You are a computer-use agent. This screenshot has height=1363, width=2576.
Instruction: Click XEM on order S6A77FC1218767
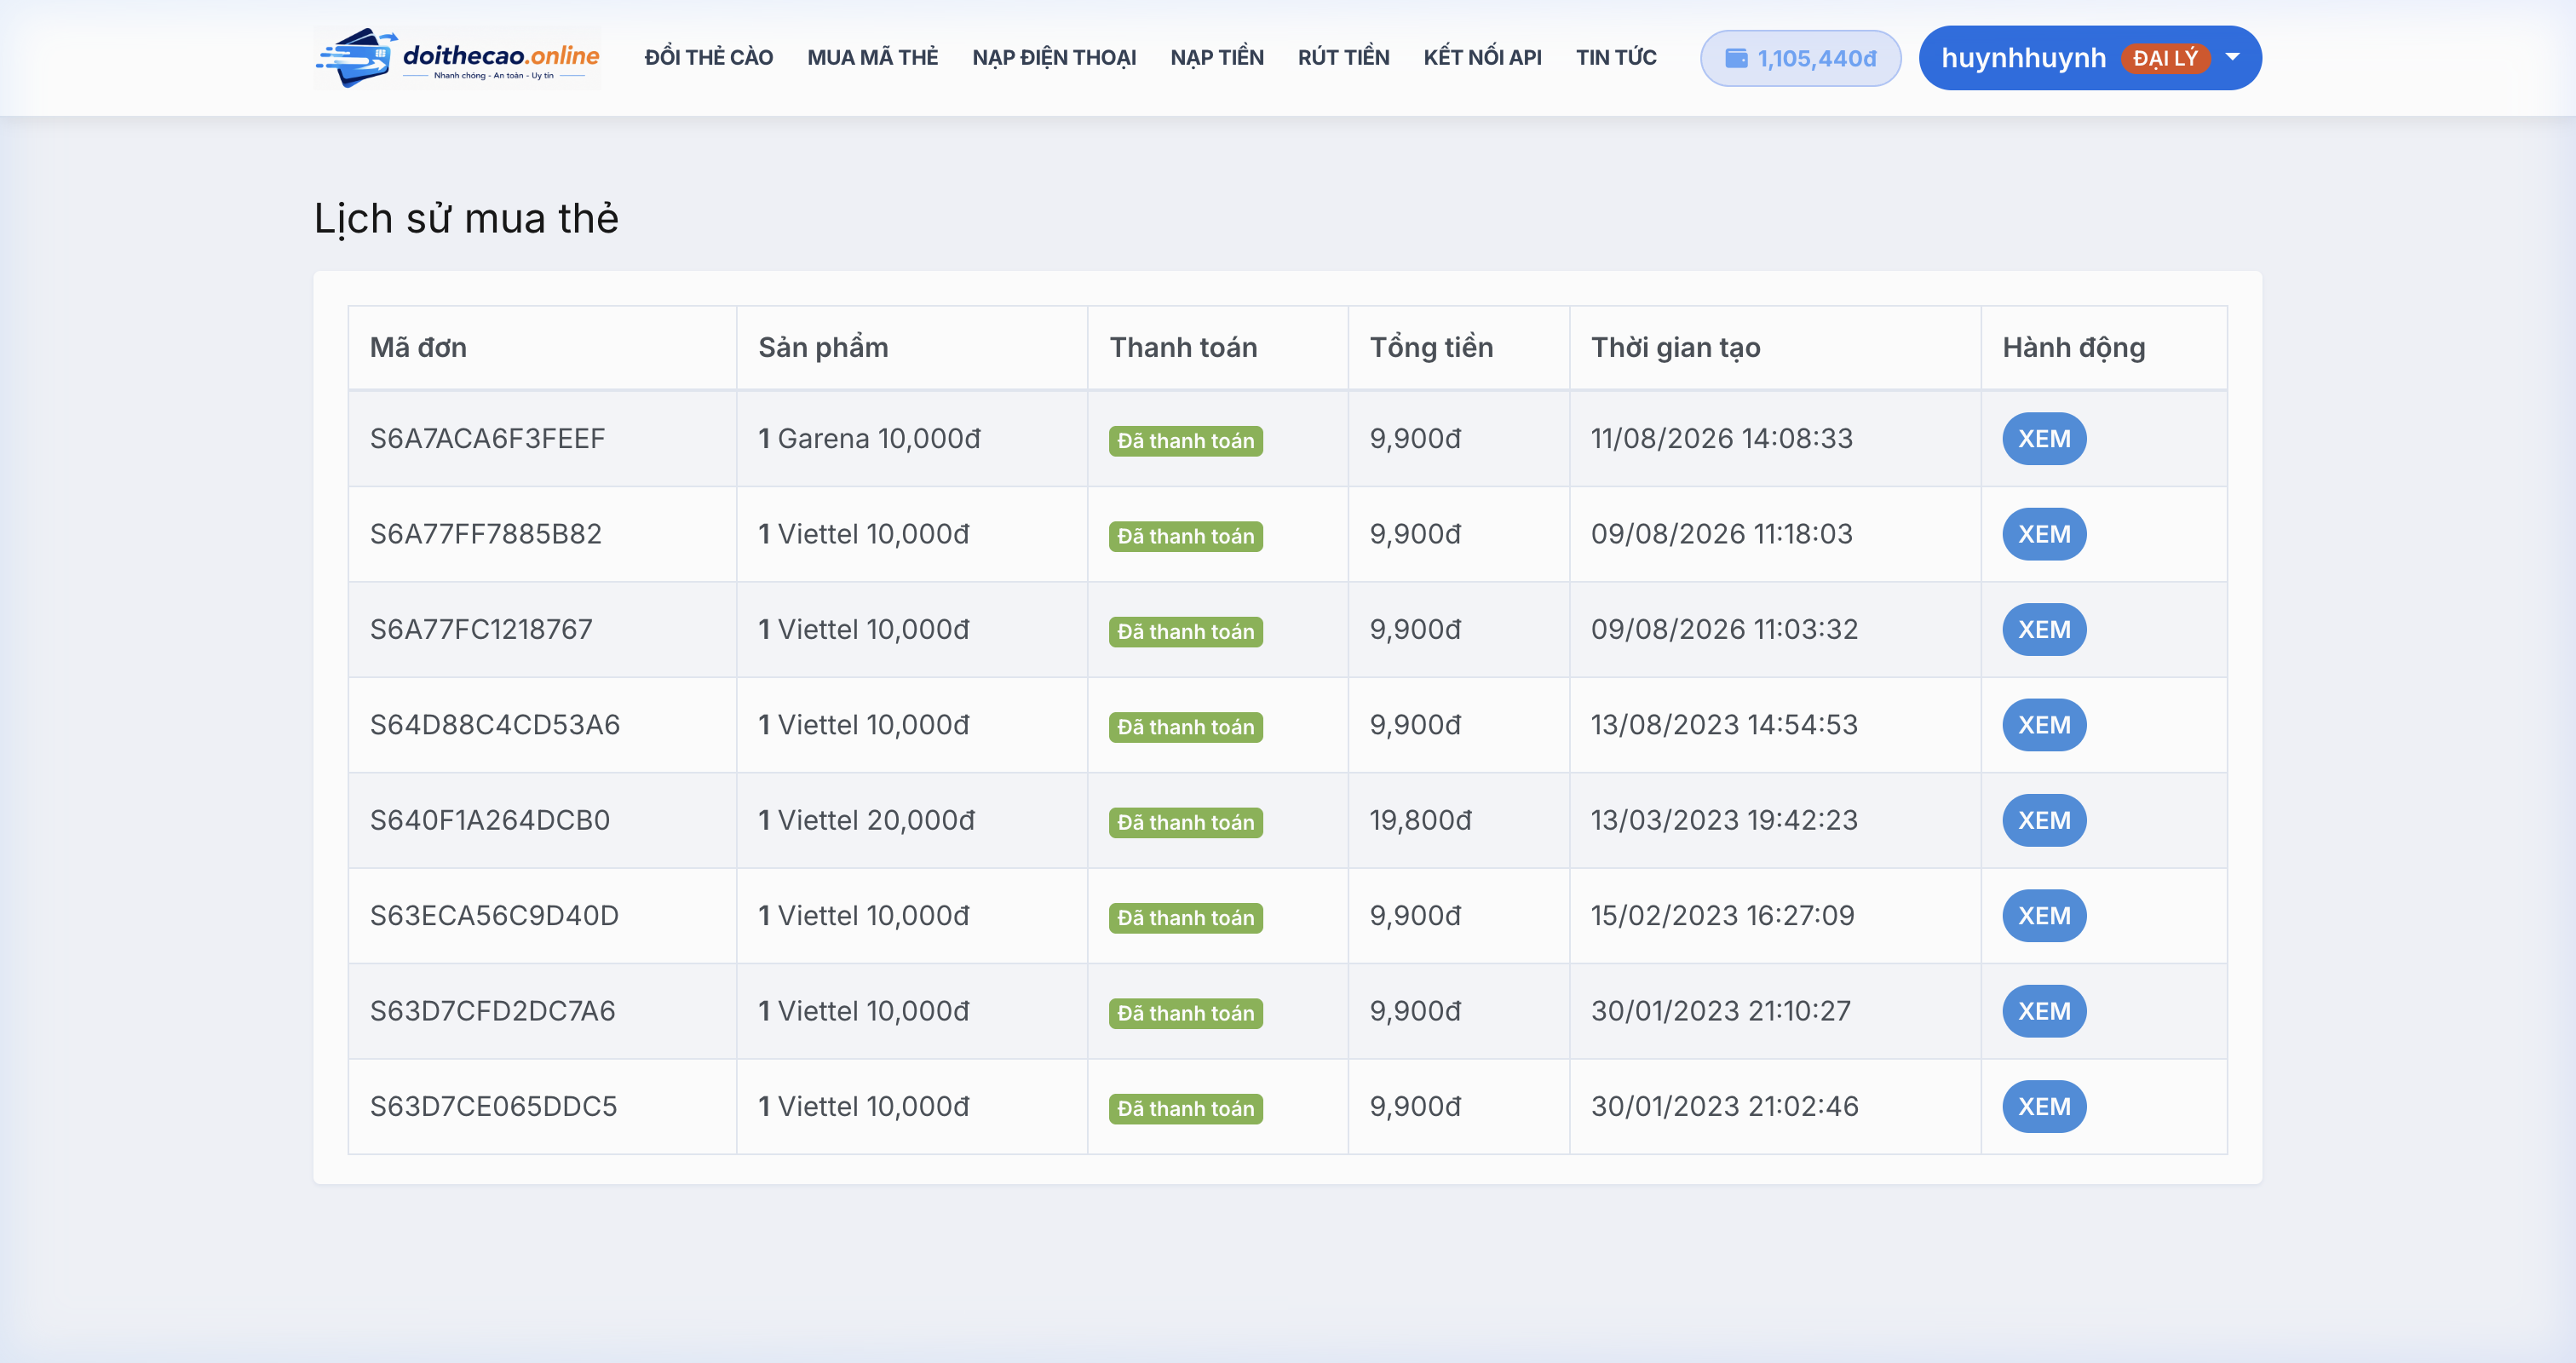pos(2043,630)
